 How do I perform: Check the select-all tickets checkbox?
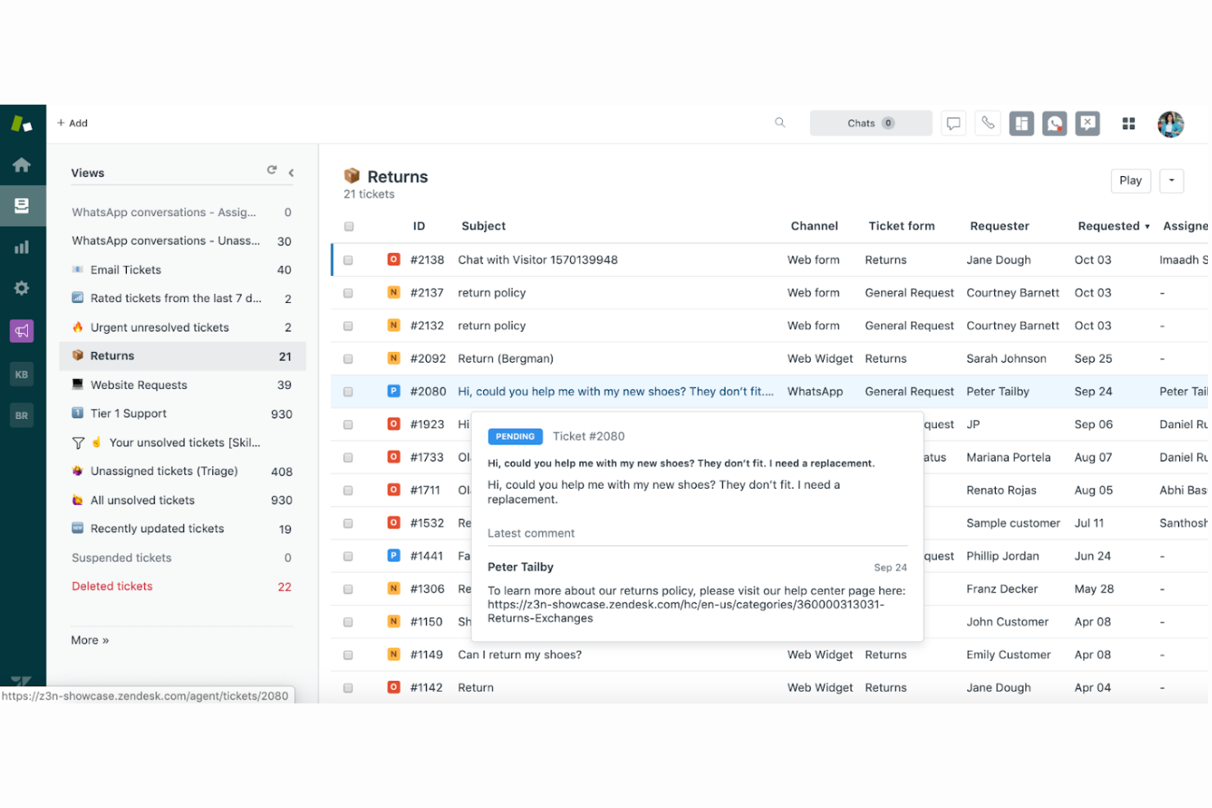tap(348, 226)
